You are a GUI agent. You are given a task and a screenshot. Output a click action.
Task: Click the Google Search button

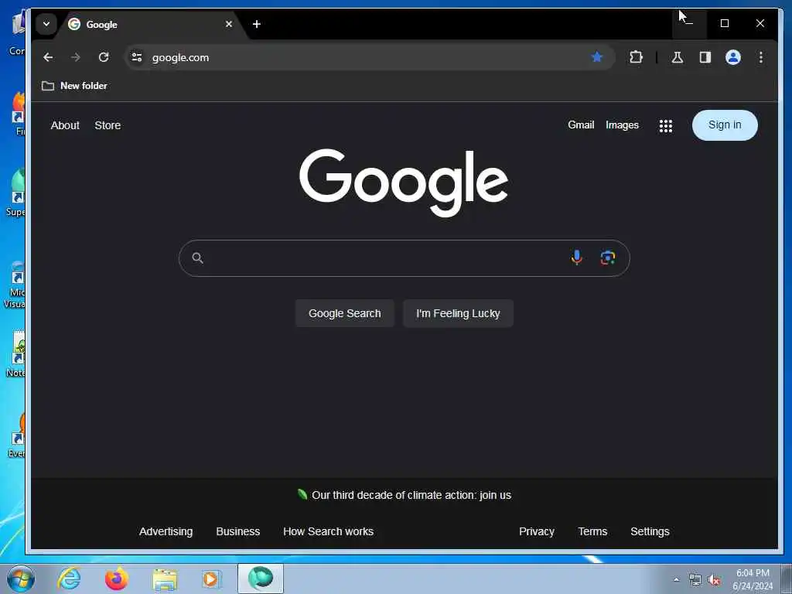(344, 313)
